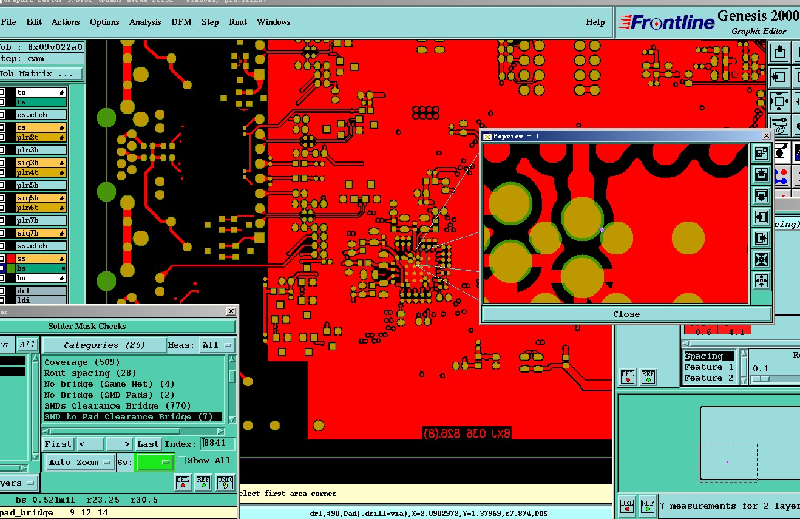Image resolution: width=800 pixels, height=519 pixels.
Task: Toggle visibility box for layer sig3b
Action: click(x=2, y=163)
